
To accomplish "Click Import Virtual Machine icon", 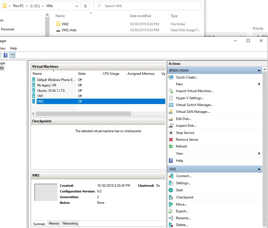I will tap(171, 91).
